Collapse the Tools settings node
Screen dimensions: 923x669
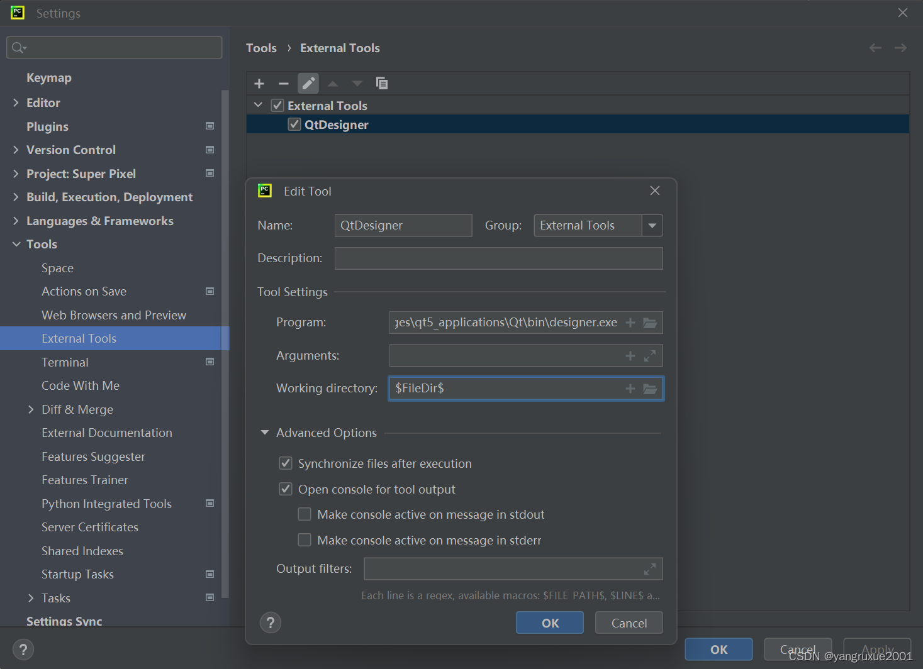(16, 244)
